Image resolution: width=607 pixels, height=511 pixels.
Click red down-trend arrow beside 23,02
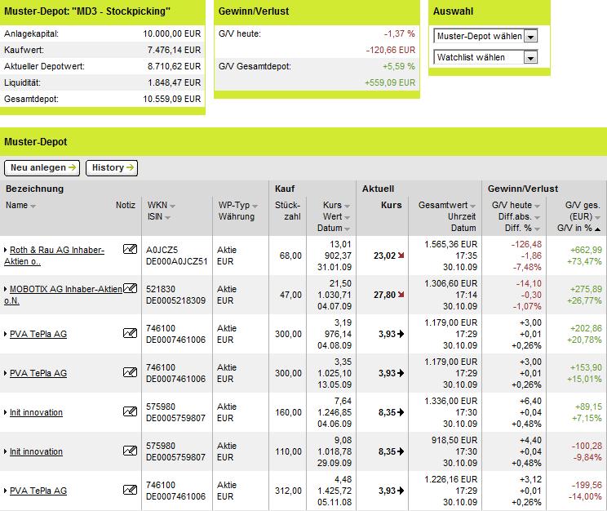point(401,255)
